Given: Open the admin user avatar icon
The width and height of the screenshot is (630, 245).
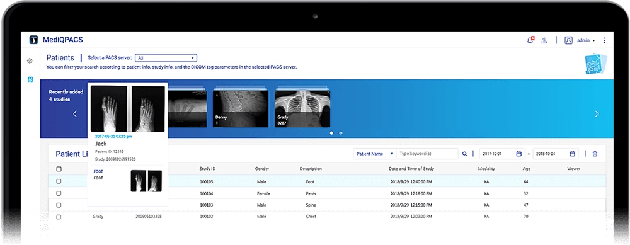Looking at the screenshot, I should tap(568, 40).
